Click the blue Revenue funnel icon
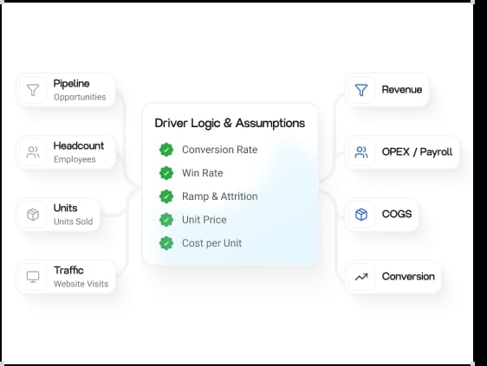This screenshot has height=366, width=487. 361,90
